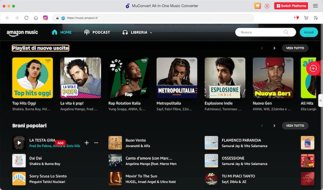Click next arrow in Brani popolari
Screen dimensions: 323x190
tap(274, 125)
